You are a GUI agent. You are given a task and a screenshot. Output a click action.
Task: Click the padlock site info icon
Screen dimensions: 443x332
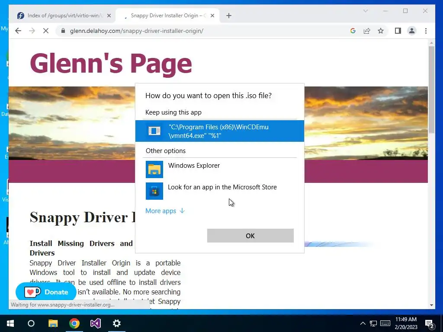pyautogui.click(x=63, y=31)
